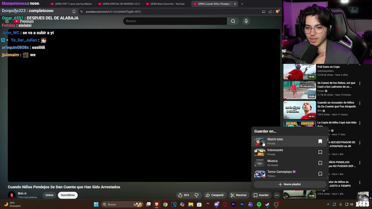Image resolution: width=372 pixels, height=209 pixels.
Task: Open Brin channel name link
Action: (x=21, y=193)
